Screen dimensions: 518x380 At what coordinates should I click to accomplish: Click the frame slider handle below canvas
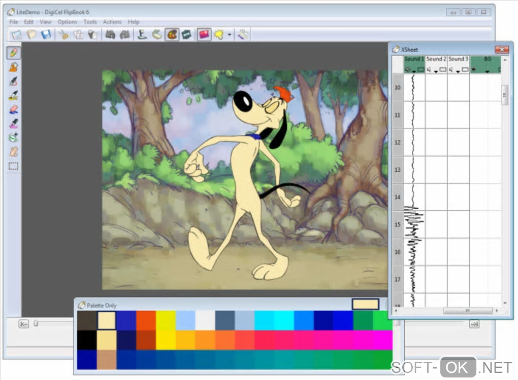click(x=36, y=324)
